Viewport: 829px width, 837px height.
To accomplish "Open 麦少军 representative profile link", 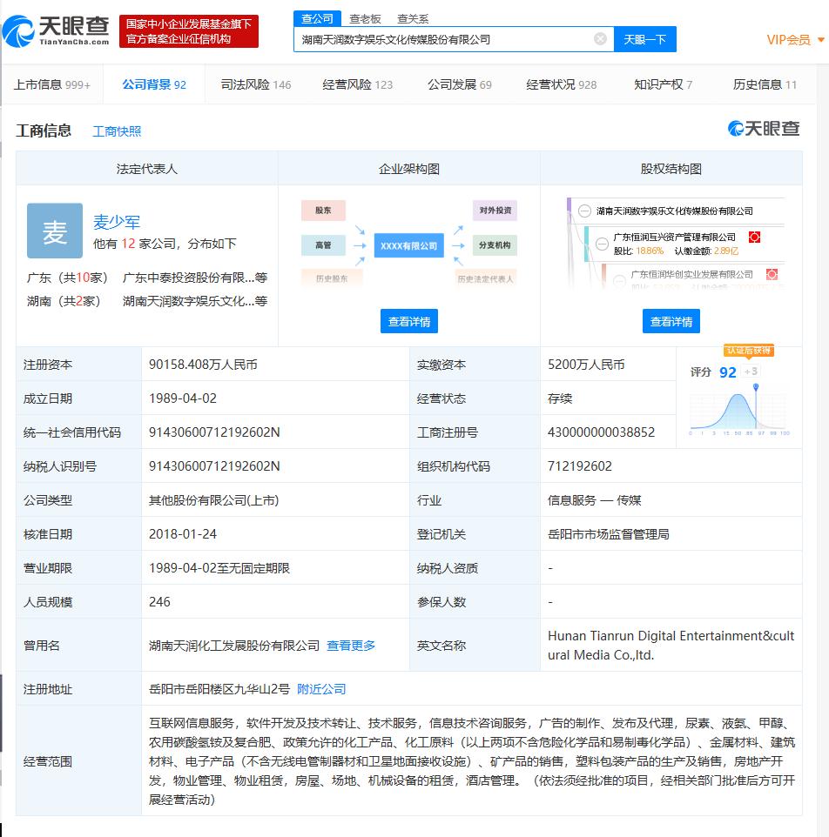I will point(117,222).
